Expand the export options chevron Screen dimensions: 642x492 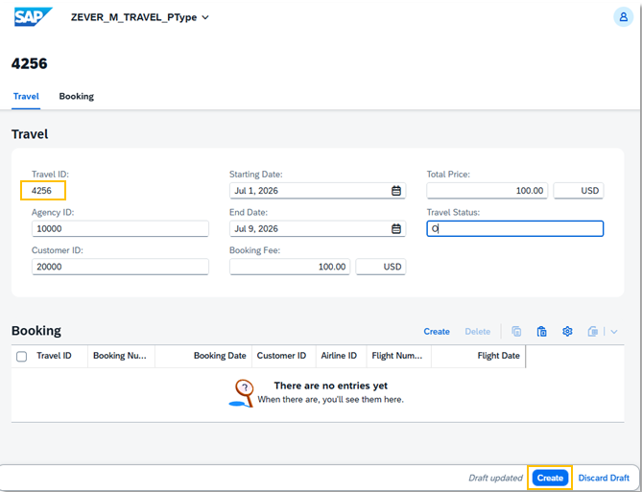pos(614,332)
